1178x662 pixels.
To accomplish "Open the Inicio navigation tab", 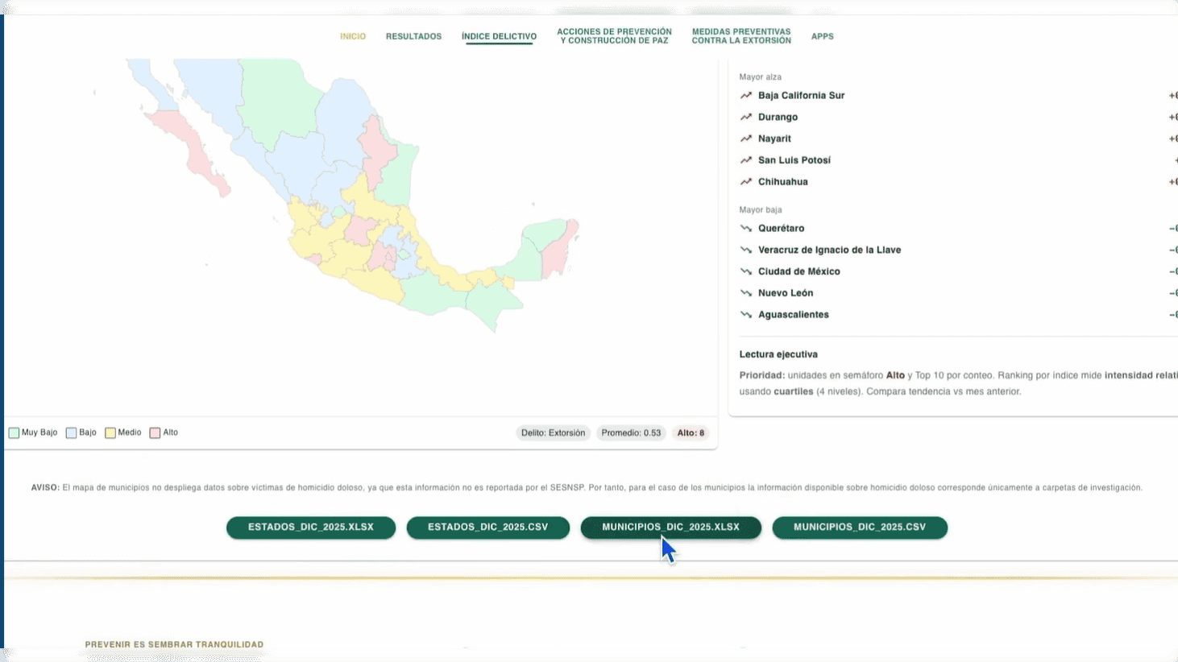I will point(353,36).
